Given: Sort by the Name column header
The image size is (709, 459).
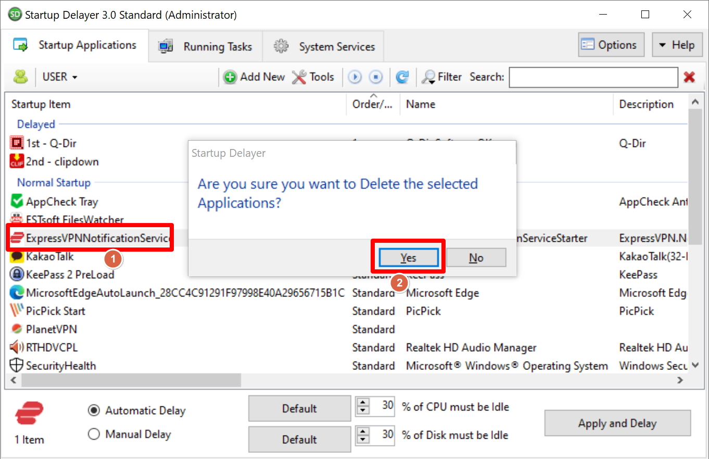Looking at the screenshot, I should point(507,104).
